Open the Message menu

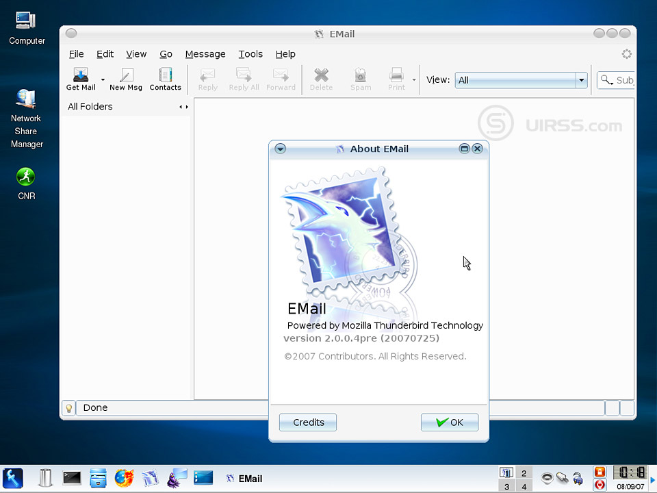tap(205, 54)
